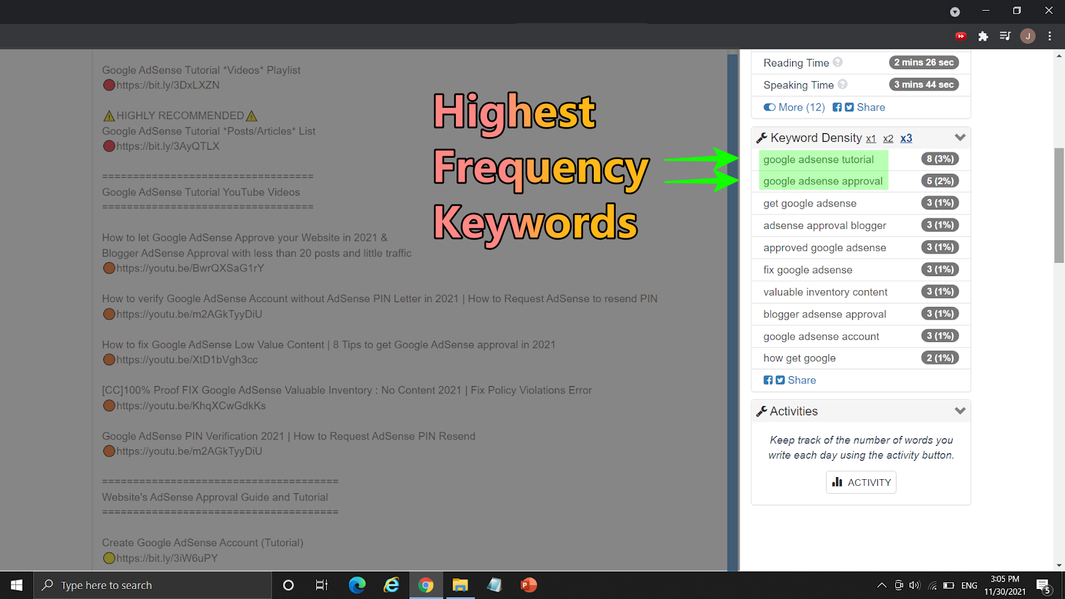Collapse the Activities panel chevron
This screenshot has height=599, width=1065.
tap(960, 411)
